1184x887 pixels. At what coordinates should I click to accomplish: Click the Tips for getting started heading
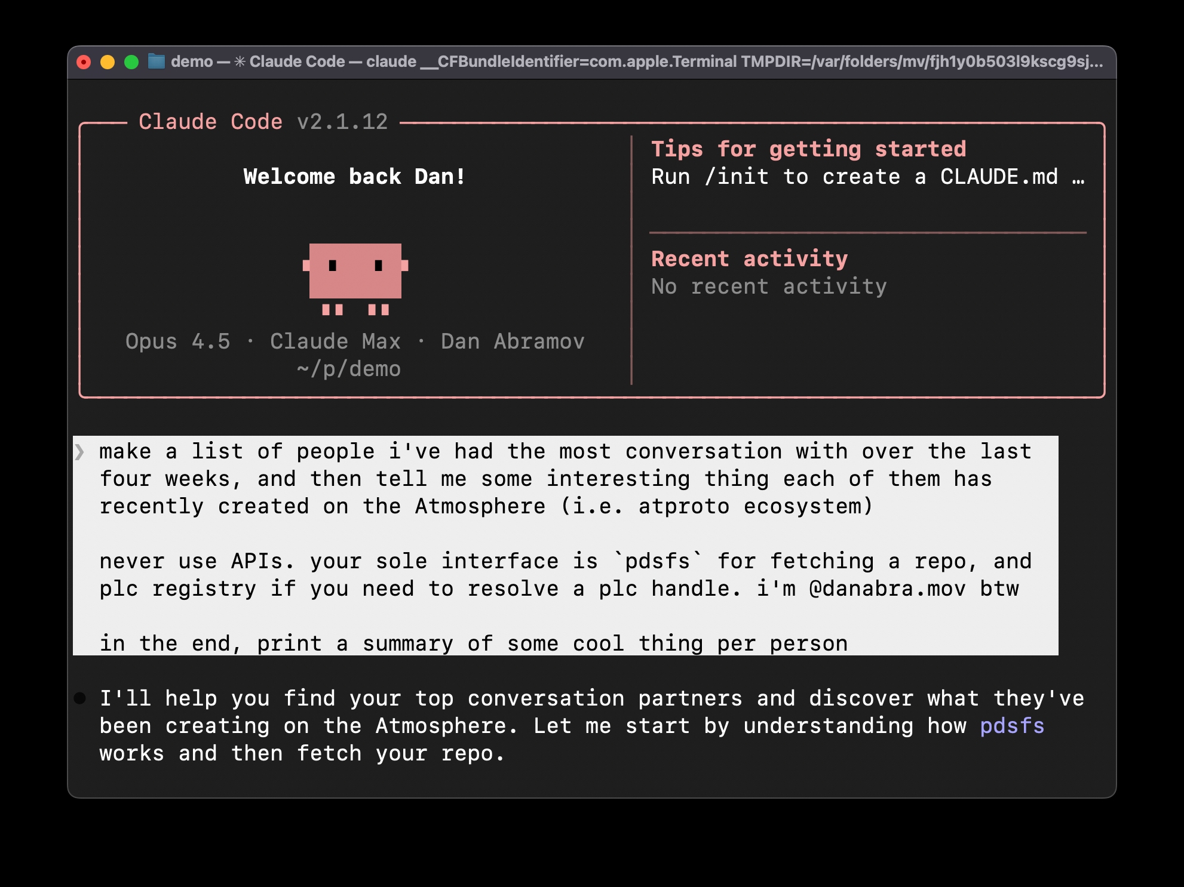(808, 149)
